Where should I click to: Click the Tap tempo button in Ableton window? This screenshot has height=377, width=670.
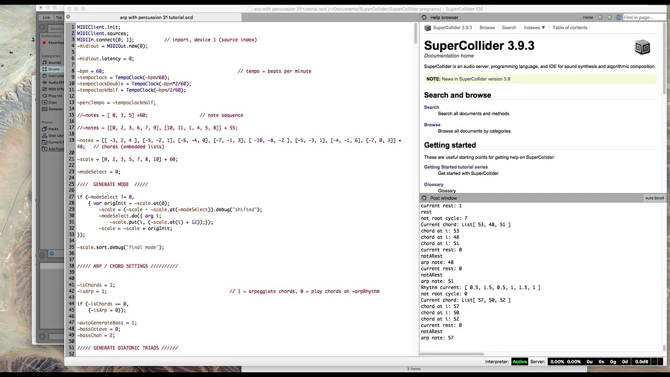[x=59, y=17]
